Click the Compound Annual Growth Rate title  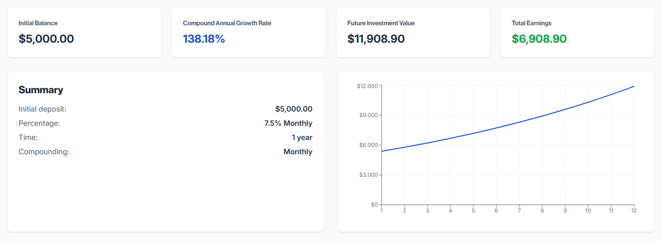[227, 23]
